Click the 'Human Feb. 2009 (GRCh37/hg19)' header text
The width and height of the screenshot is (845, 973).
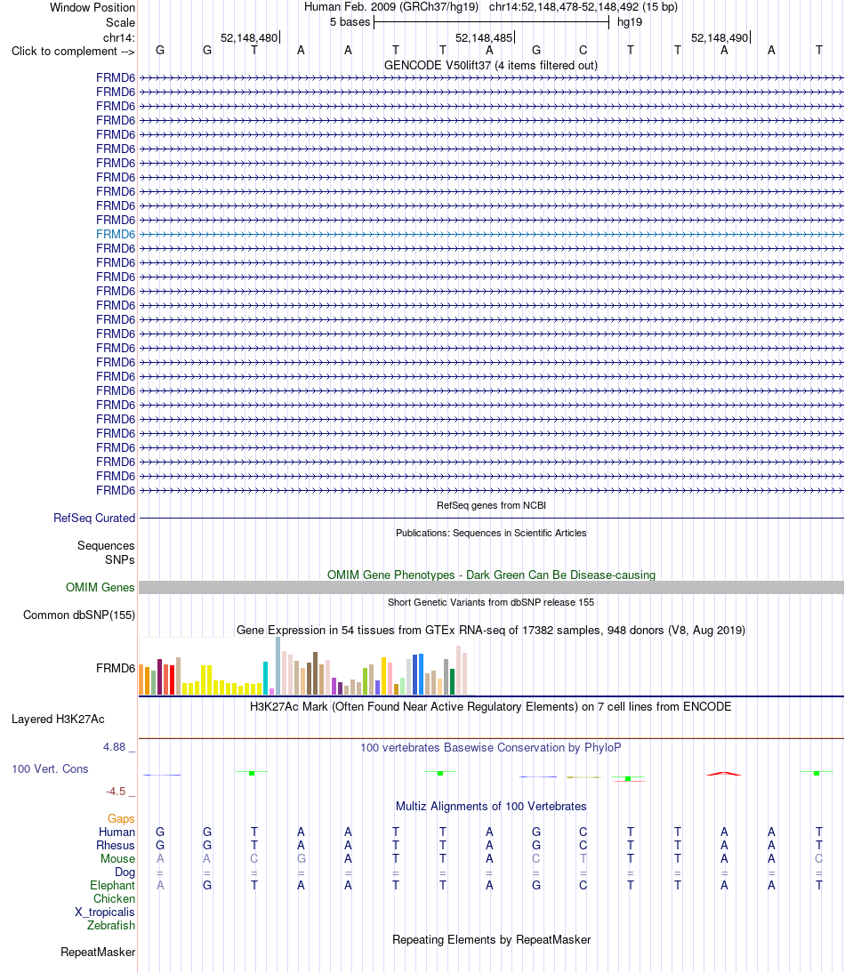[x=391, y=7]
